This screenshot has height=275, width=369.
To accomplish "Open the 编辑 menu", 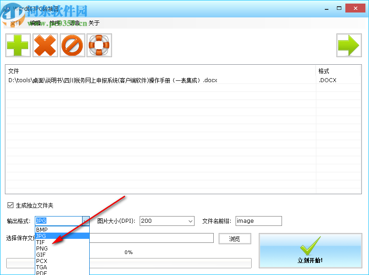I will click(35, 23).
